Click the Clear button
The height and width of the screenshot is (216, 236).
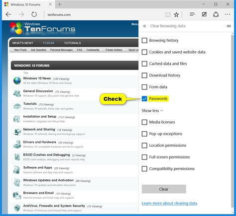click(164, 189)
